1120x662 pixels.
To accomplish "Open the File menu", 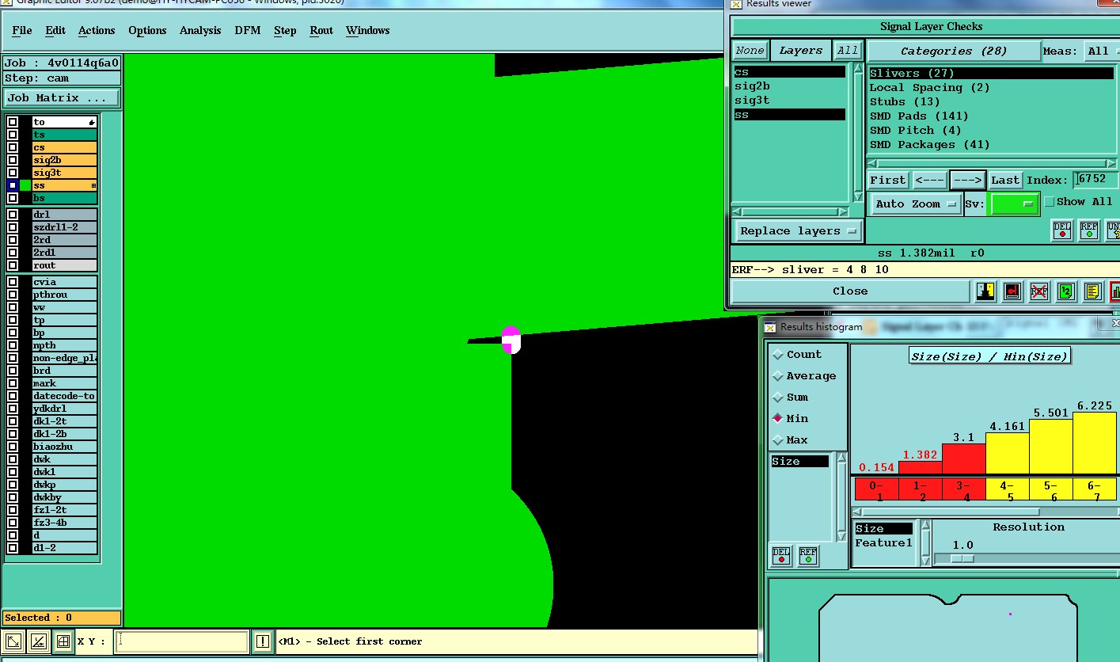I will pos(22,30).
